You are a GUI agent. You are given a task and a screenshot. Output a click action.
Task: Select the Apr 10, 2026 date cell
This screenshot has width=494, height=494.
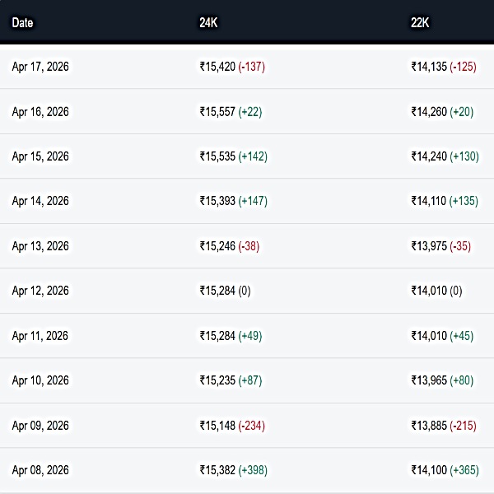click(40, 380)
